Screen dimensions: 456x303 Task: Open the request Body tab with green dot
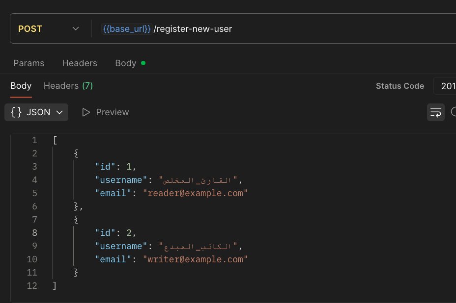click(130, 63)
